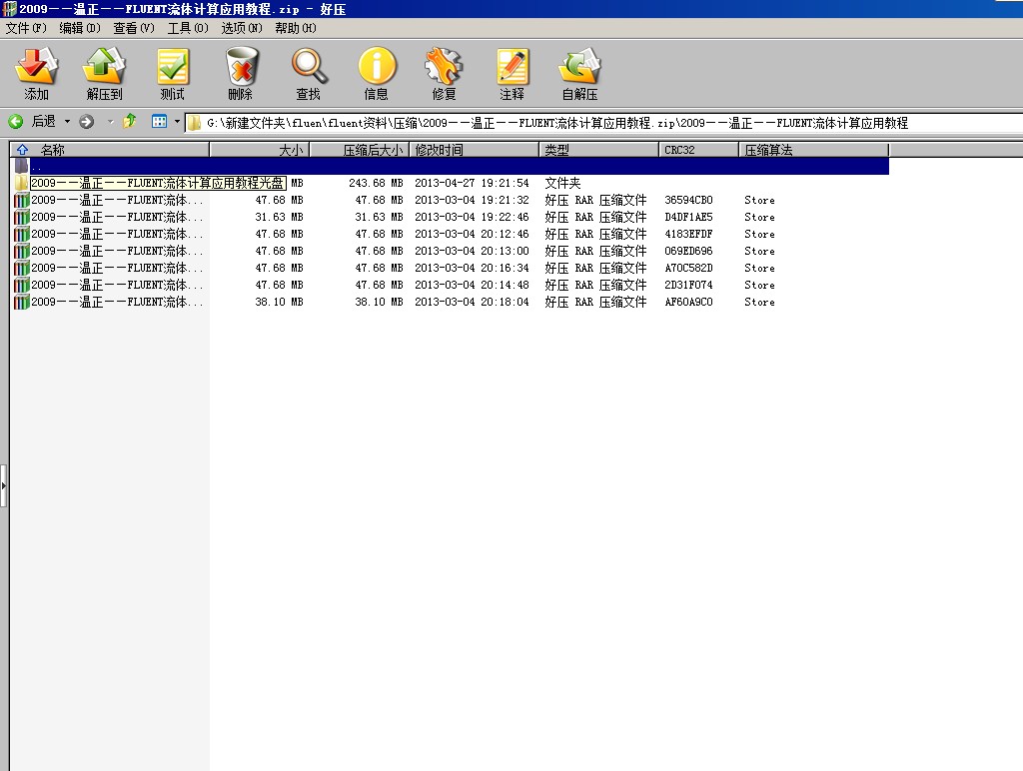Screen dimensions: 1023x771
Task: Click the 删除 (Delete) trash icon
Action: coord(241,75)
